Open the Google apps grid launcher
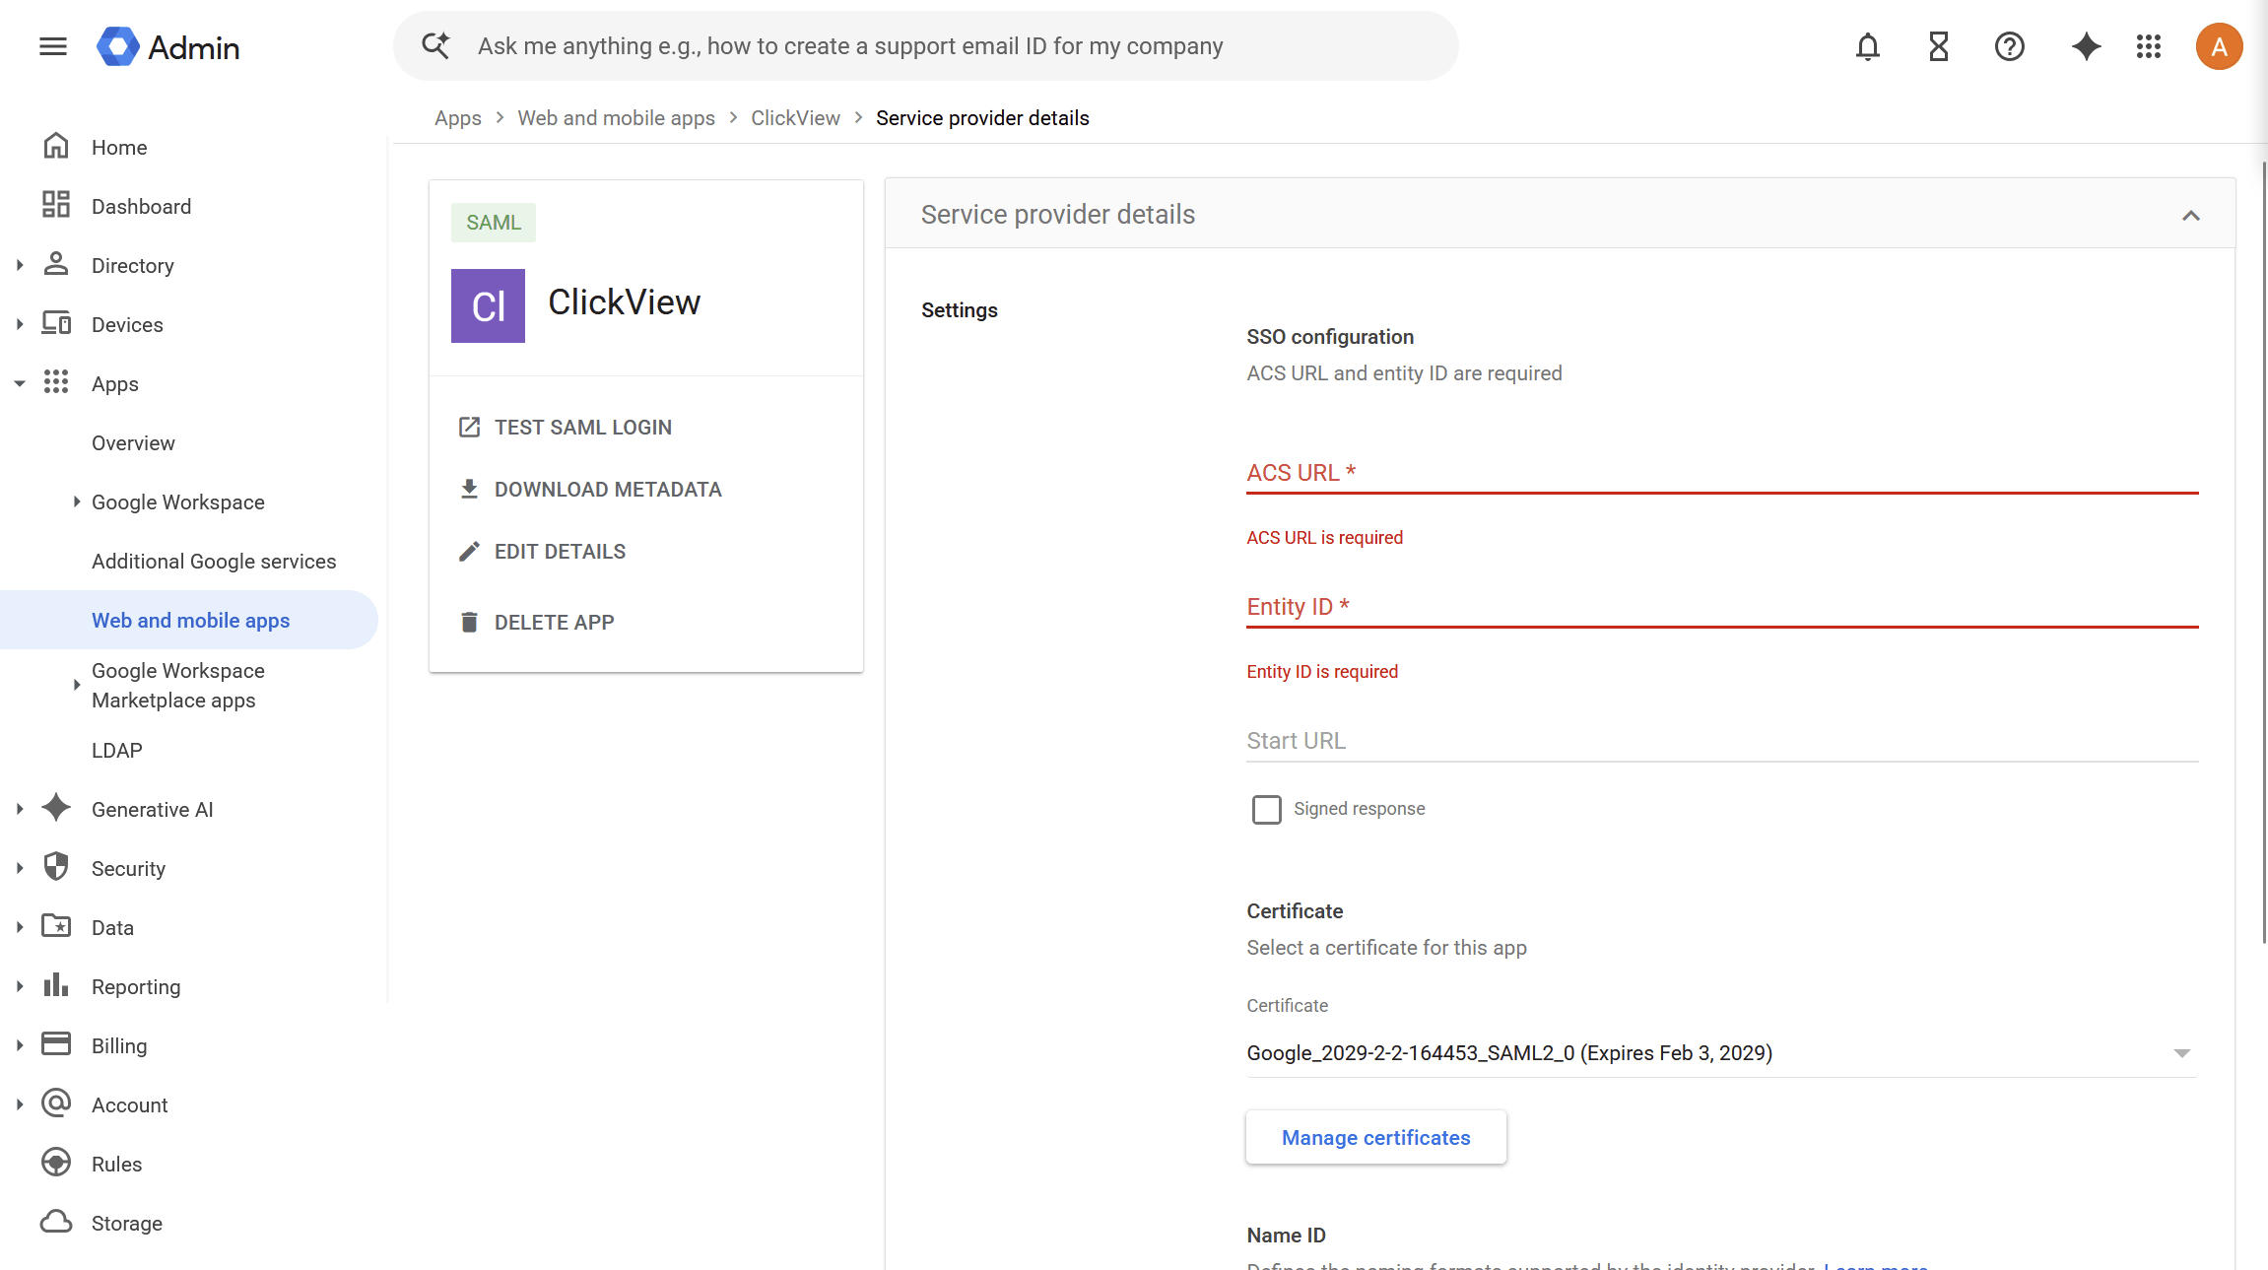The image size is (2268, 1270). click(2149, 46)
